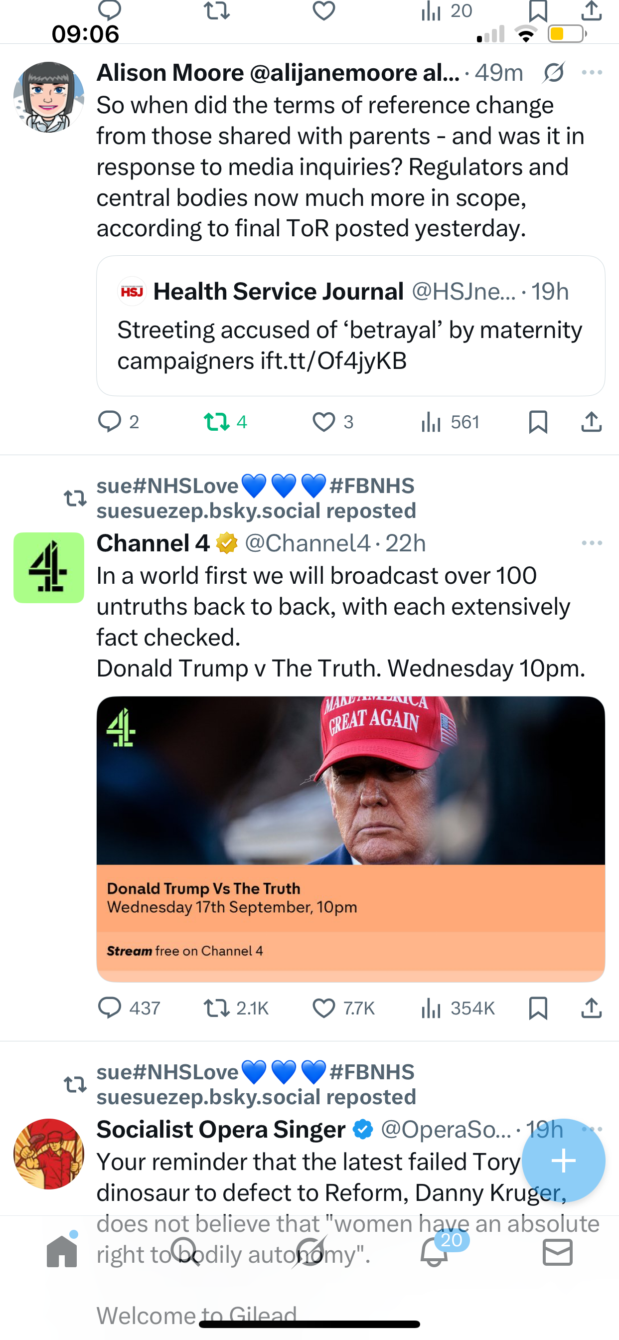Share Alison Moore's post

[x=592, y=421]
